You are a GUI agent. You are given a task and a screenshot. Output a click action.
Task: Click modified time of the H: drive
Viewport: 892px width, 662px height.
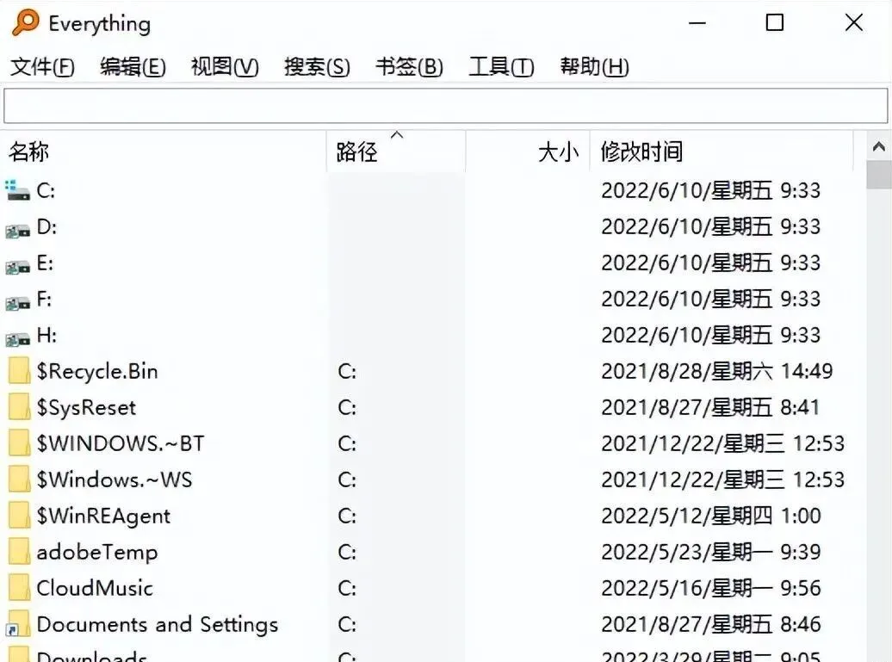711,335
